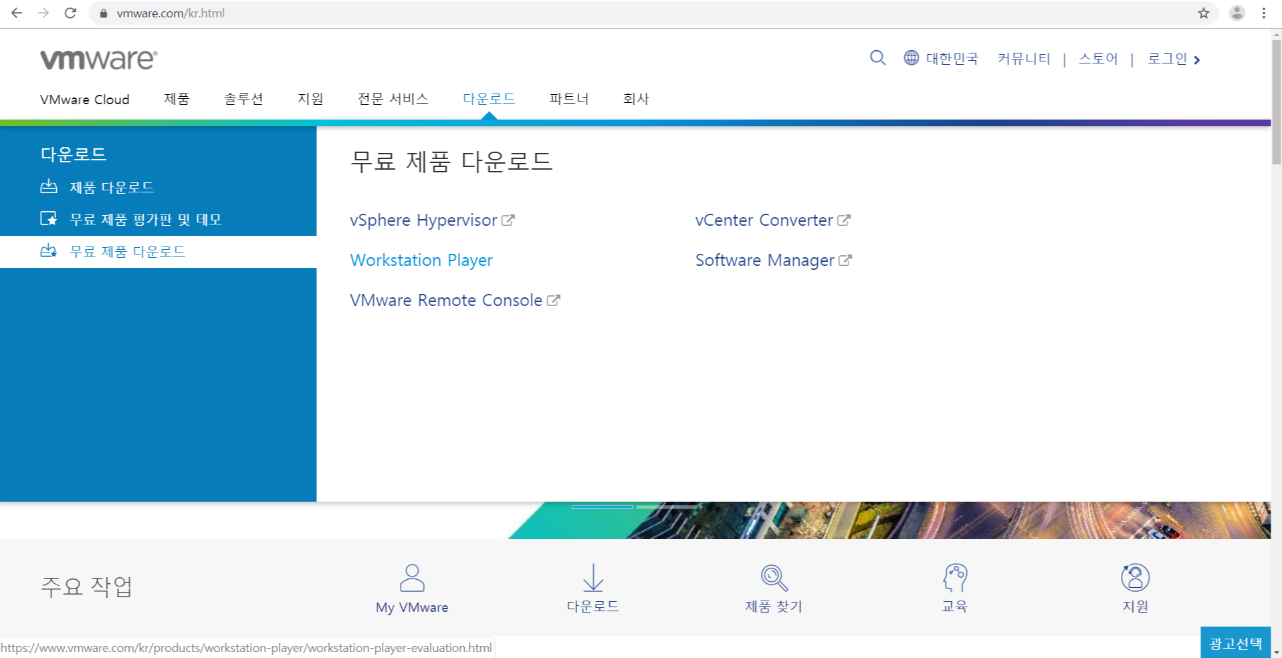This screenshot has height=658, width=1282.
Task: Click the 광고선택 button
Action: pos(1236,643)
